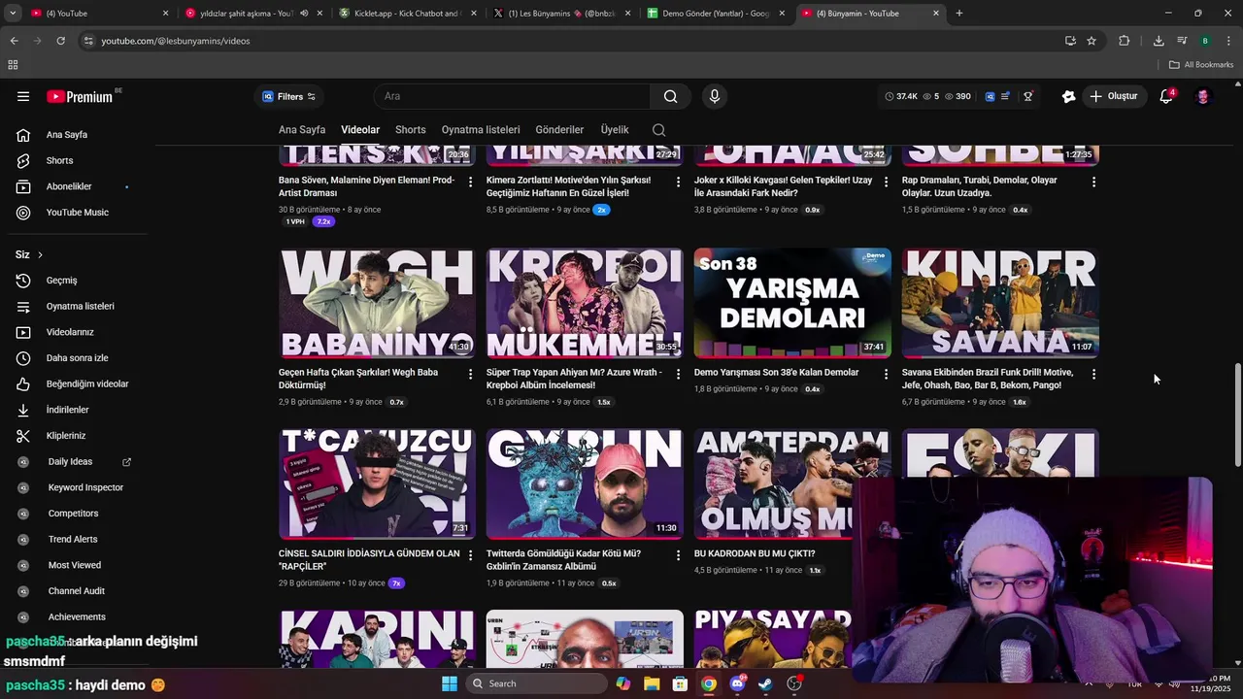Click the YouTube 'Ara' search field

512,96
